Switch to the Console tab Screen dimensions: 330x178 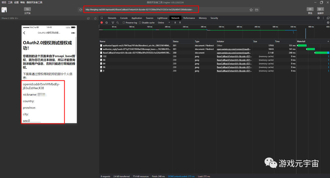[124, 18]
